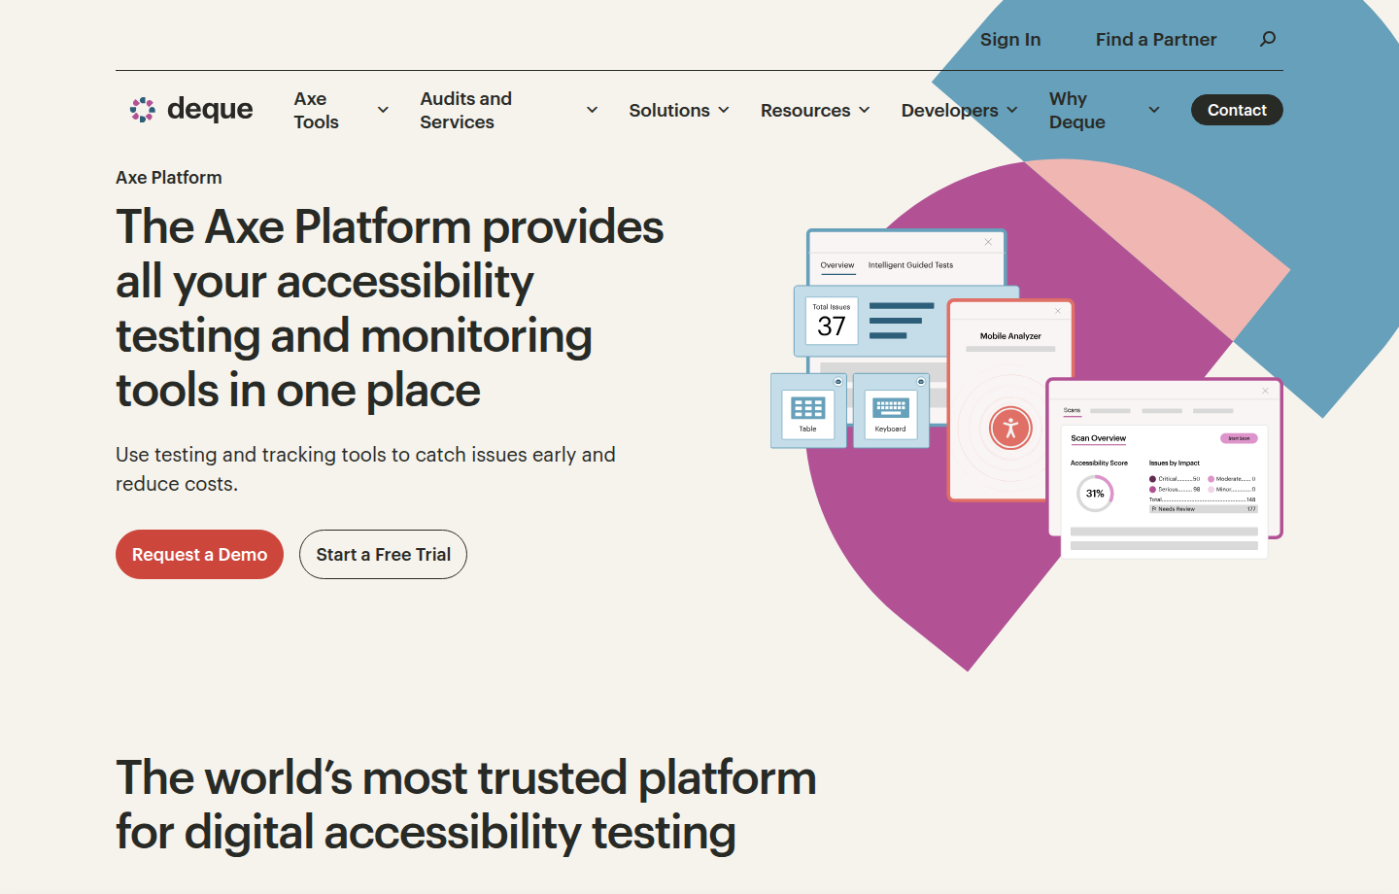Image resolution: width=1399 pixels, height=894 pixels.
Task: Click the orange accessibility figure icon
Action: (1010, 428)
